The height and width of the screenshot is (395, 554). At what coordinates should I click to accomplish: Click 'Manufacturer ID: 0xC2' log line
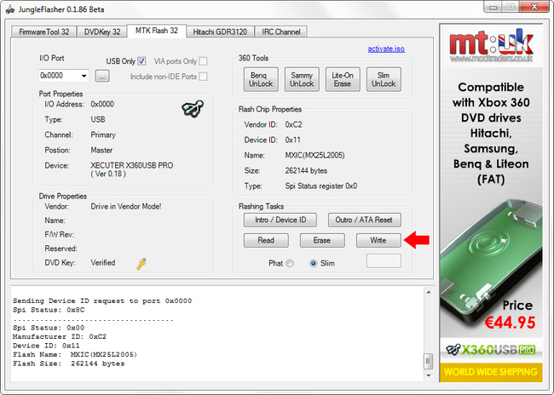(60, 337)
